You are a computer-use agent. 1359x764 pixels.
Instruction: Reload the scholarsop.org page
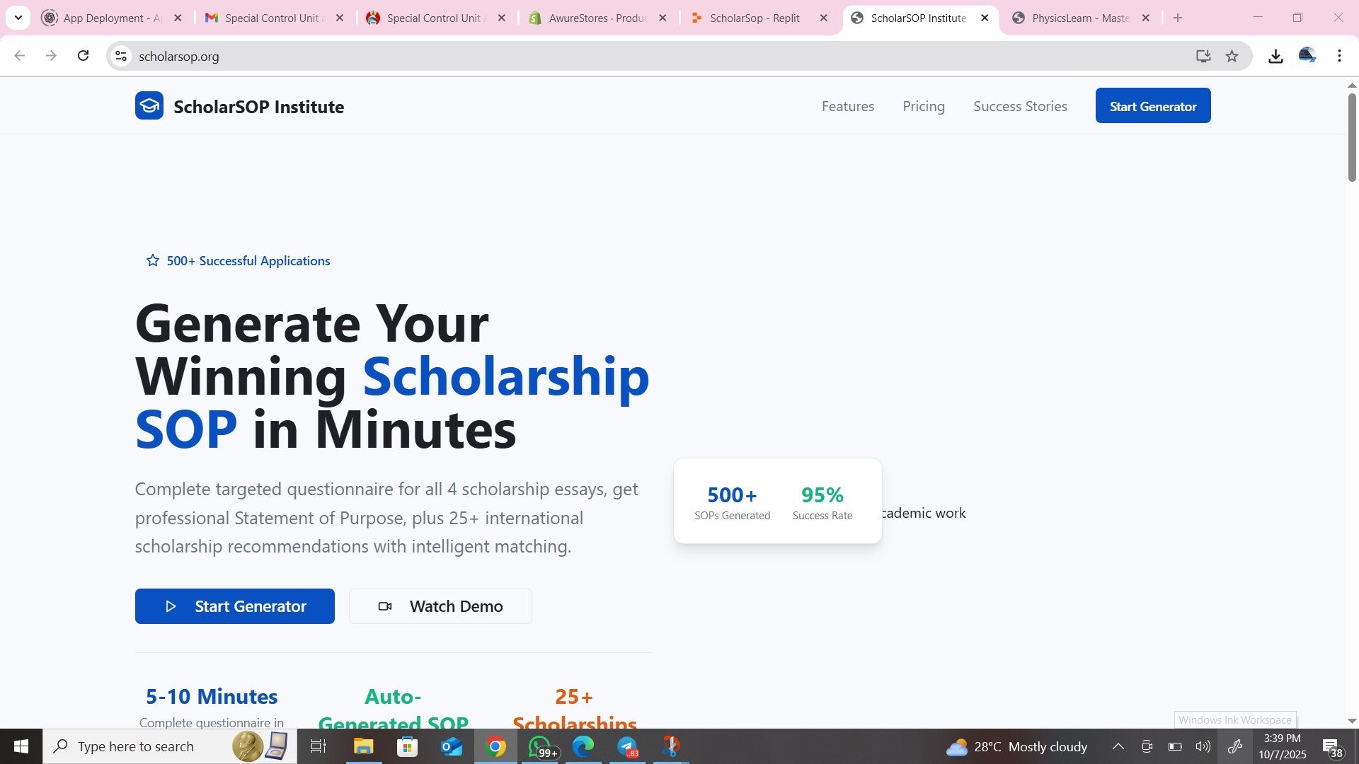[x=83, y=56]
